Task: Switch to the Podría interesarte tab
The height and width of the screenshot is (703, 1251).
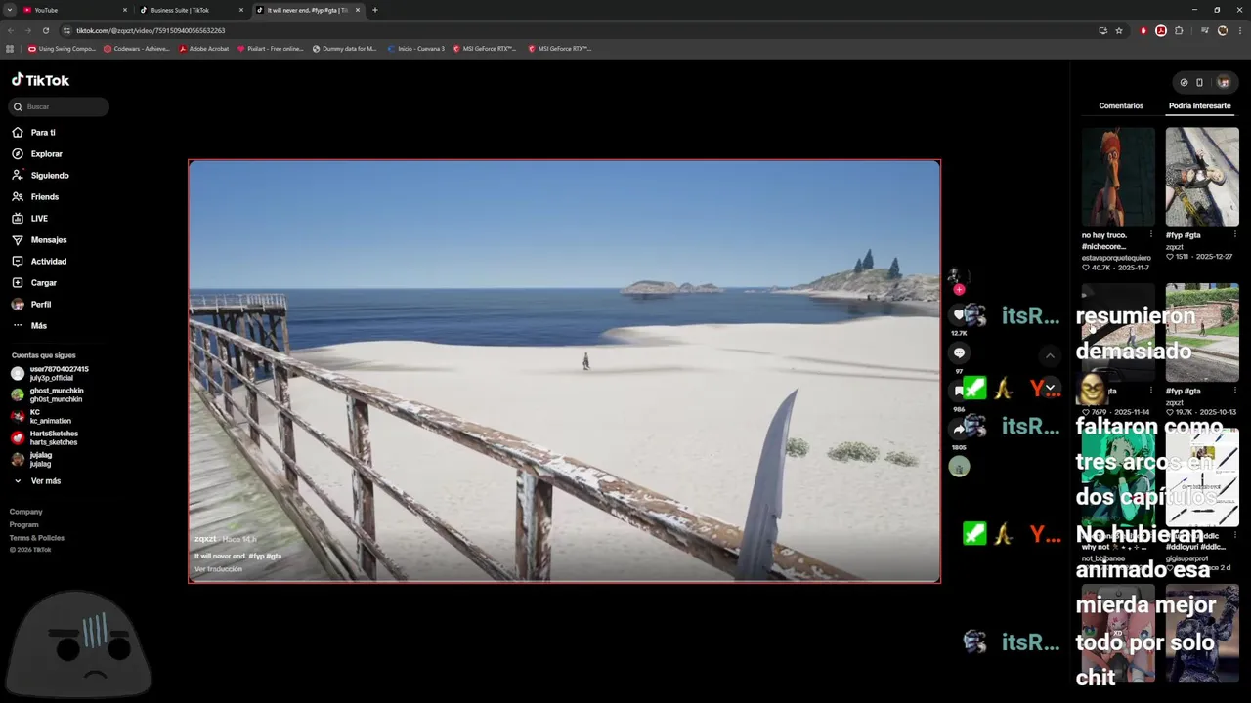Action: 1199,105
